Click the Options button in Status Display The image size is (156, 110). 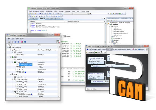click(124, 50)
